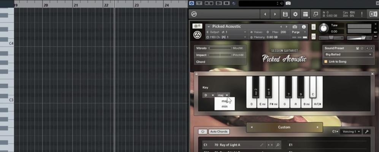
Task: Click the A/C# chord key
Action: (317, 104)
